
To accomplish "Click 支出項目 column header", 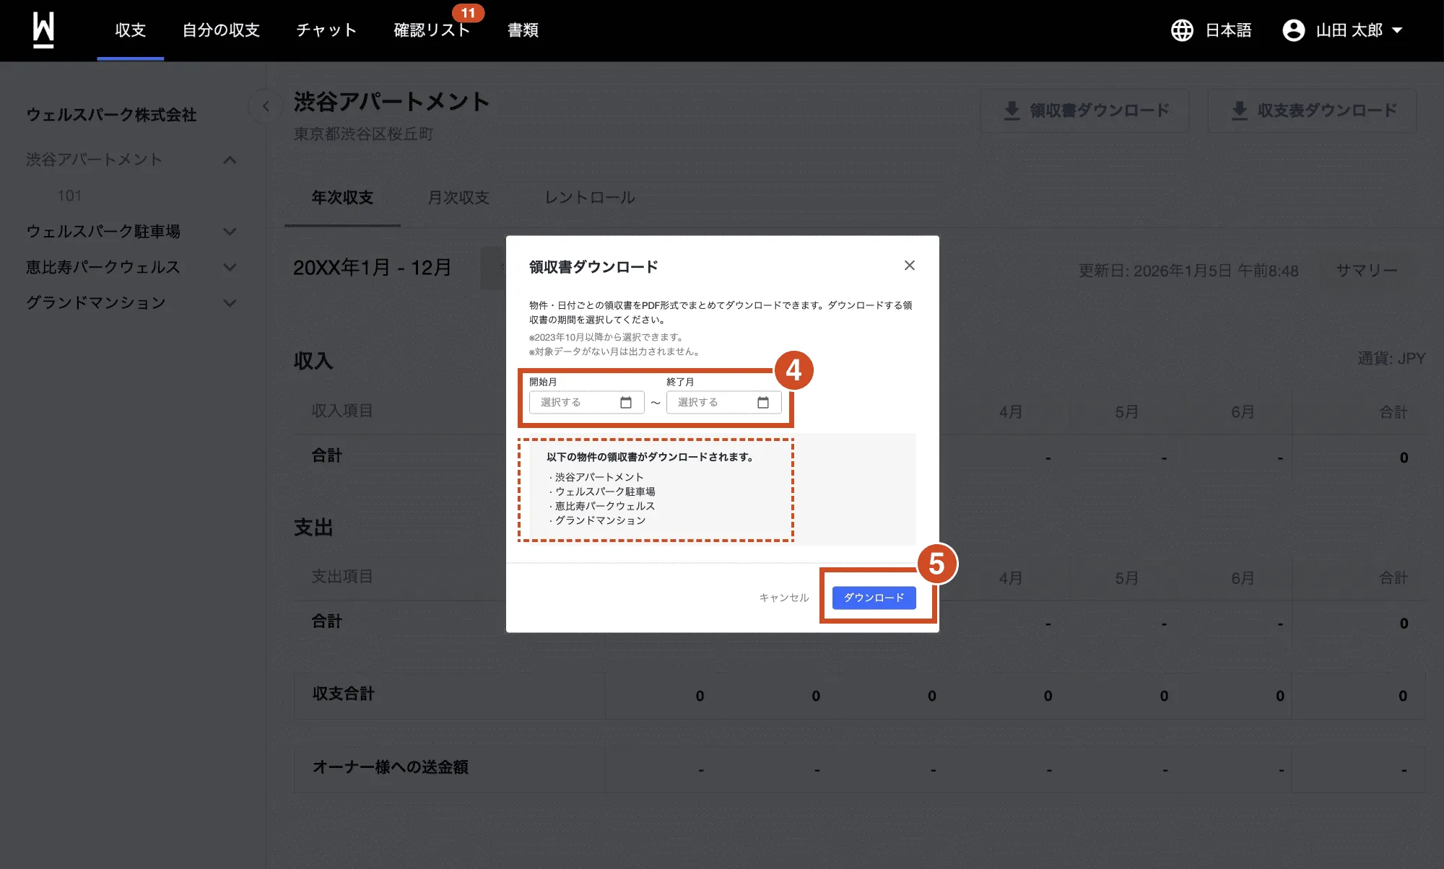I will click(342, 577).
